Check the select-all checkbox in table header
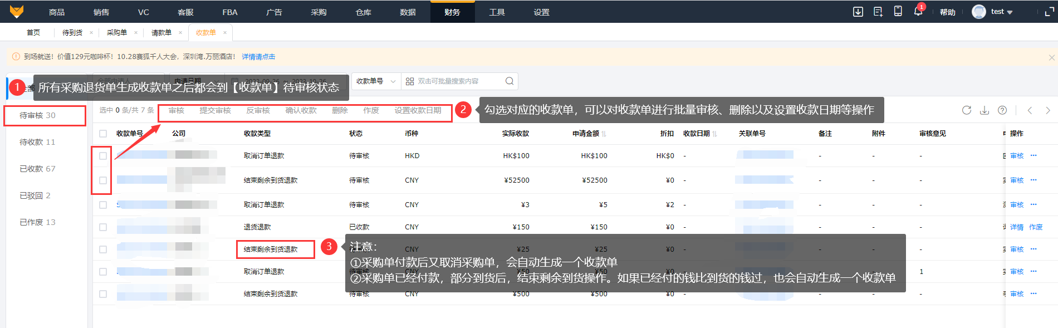The width and height of the screenshot is (1058, 328). 103,134
